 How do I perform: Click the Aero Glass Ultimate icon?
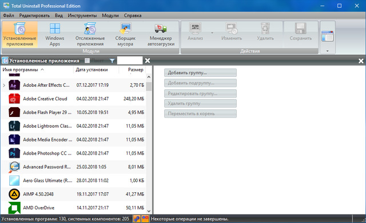(x=14, y=180)
